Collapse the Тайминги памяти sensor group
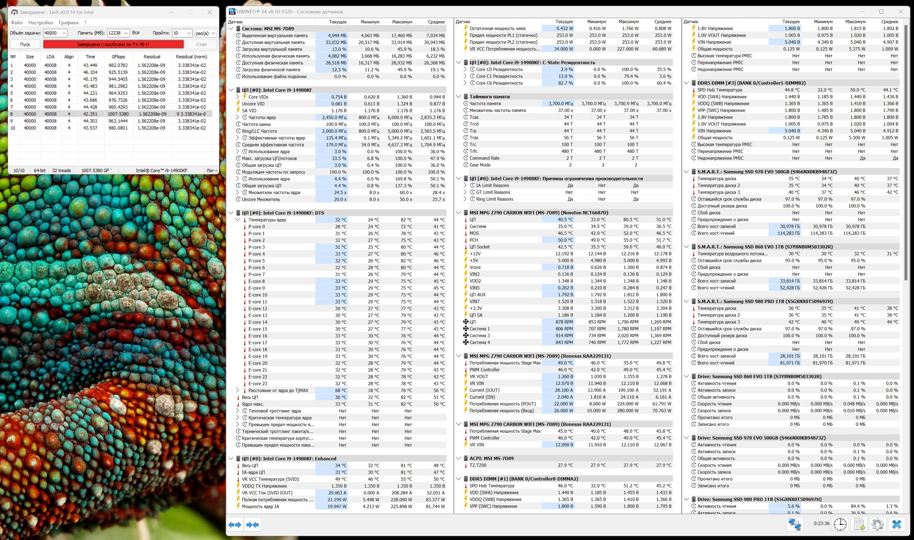 458,97
